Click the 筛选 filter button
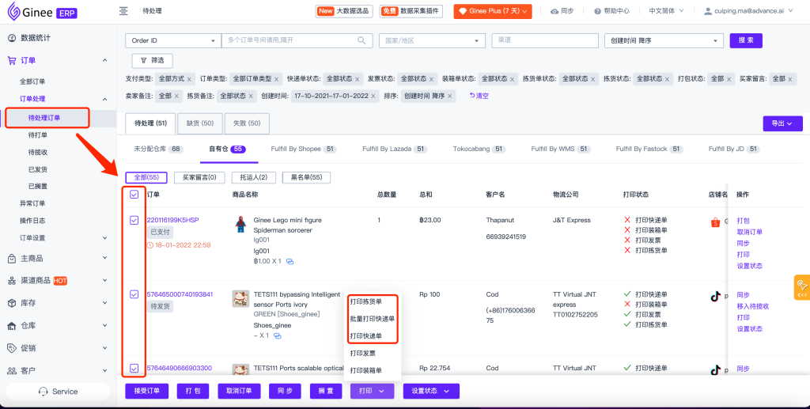 152,60
